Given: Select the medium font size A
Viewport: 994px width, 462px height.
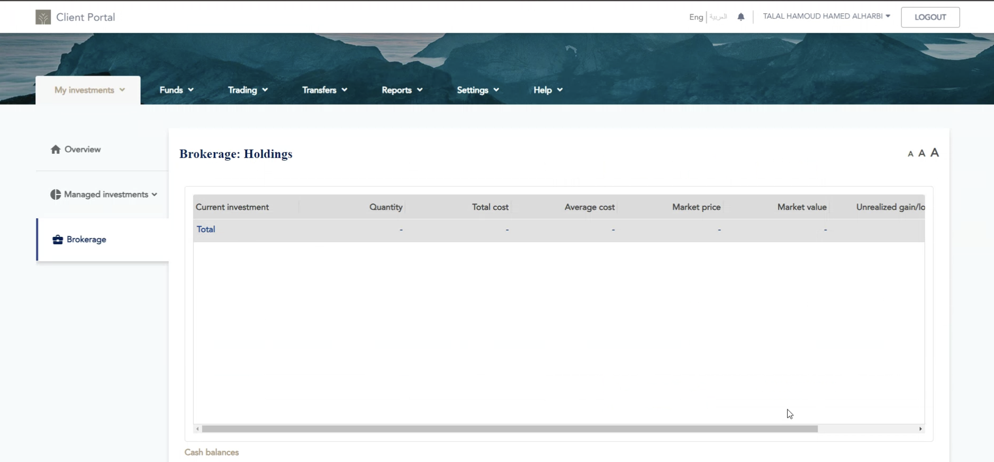Looking at the screenshot, I should pos(921,153).
